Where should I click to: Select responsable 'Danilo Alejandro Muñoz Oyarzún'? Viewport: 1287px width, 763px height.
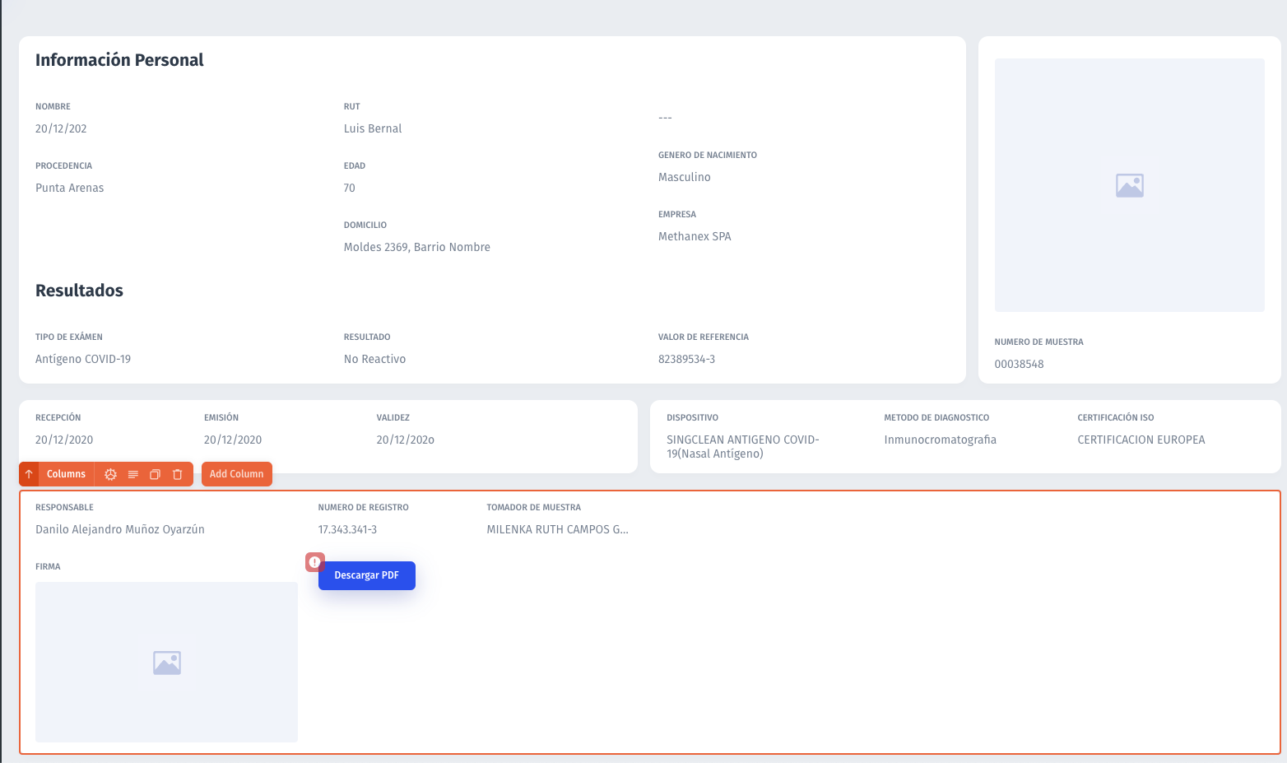[x=120, y=529]
